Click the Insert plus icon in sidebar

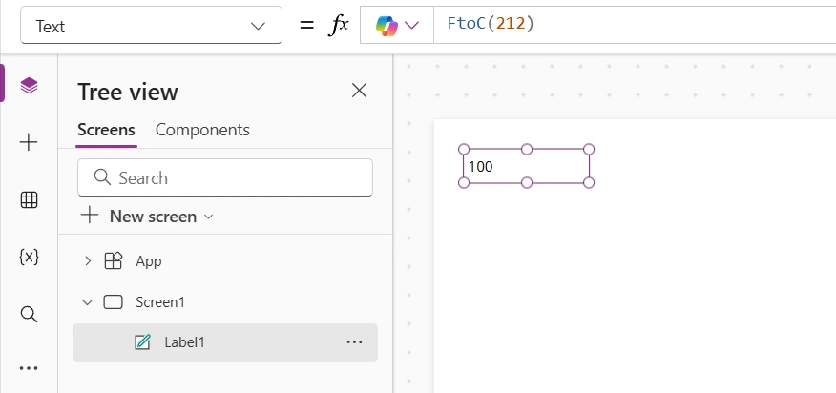click(x=29, y=142)
